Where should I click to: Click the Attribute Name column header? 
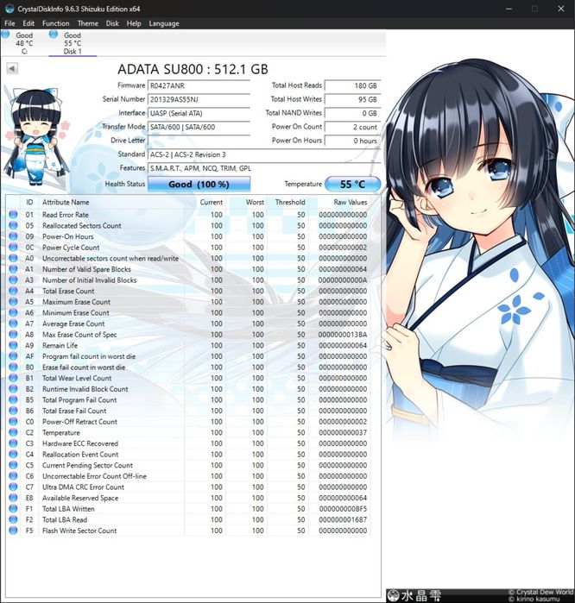(x=66, y=202)
